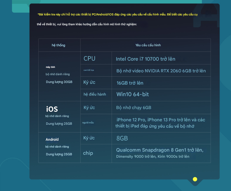Select the Qualcomm Snapdragon 8 Gen1 text
This screenshot has height=191, width=231.
pyautogui.click(x=160, y=150)
